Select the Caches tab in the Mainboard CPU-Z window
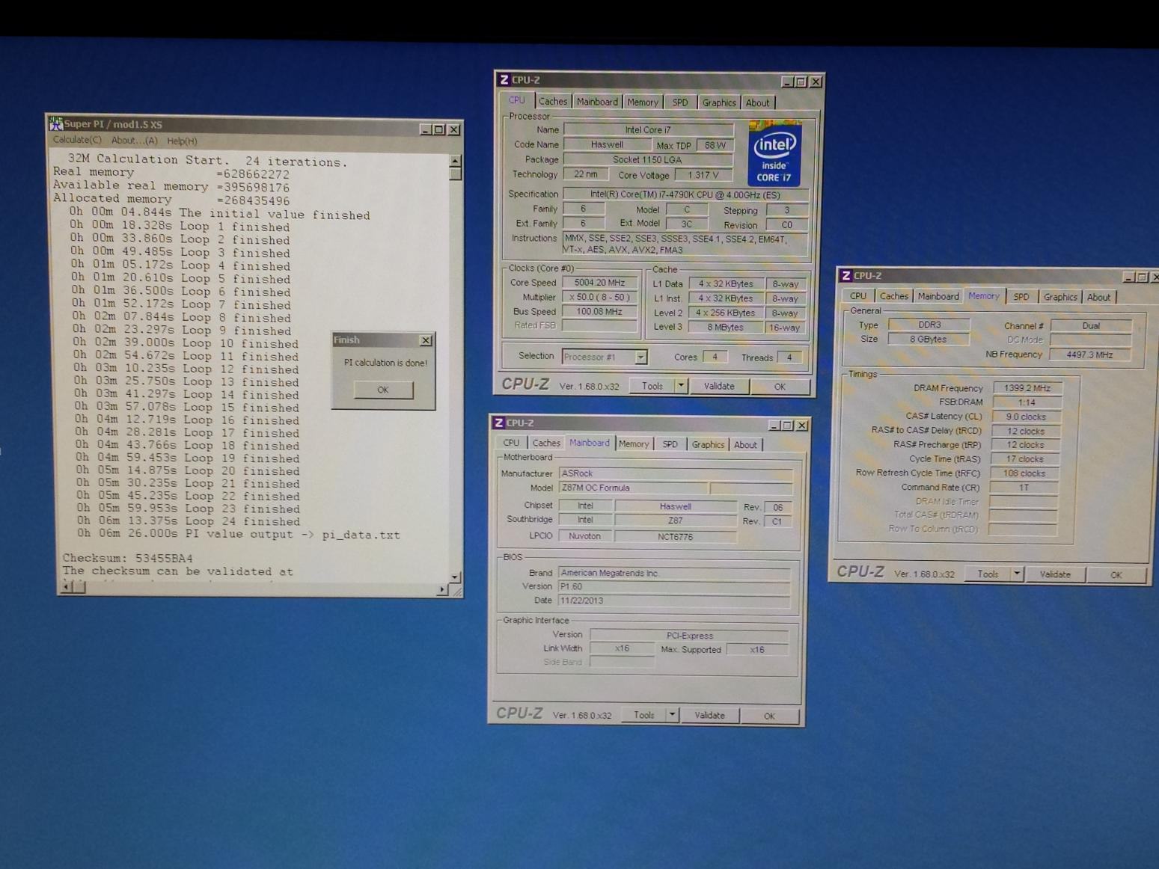The width and height of the screenshot is (1159, 869). [546, 443]
